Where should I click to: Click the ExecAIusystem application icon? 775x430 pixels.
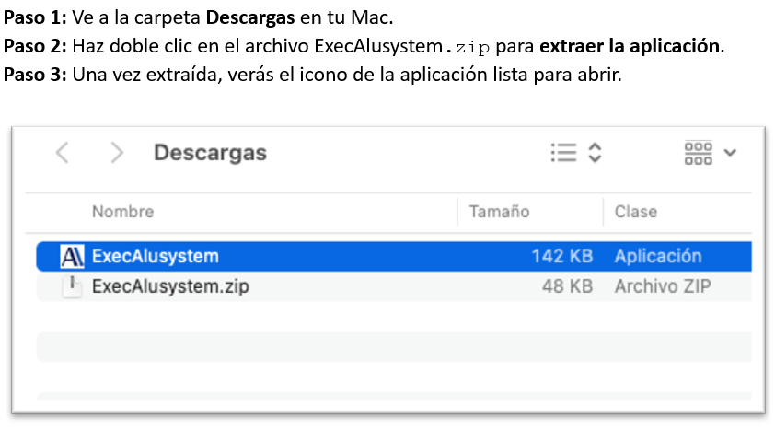(x=72, y=256)
